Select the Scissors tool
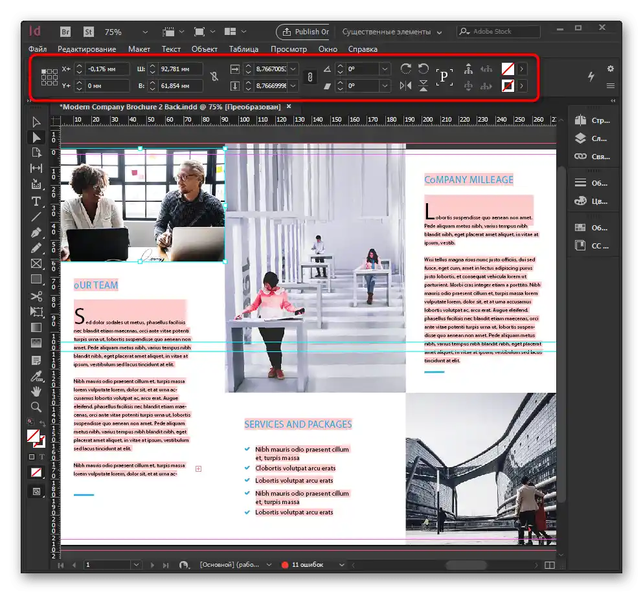This screenshot has width=643, height=594. pos(36,296)
